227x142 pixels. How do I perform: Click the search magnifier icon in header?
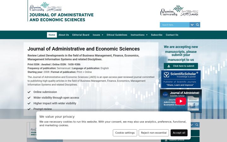click(197, 25)
